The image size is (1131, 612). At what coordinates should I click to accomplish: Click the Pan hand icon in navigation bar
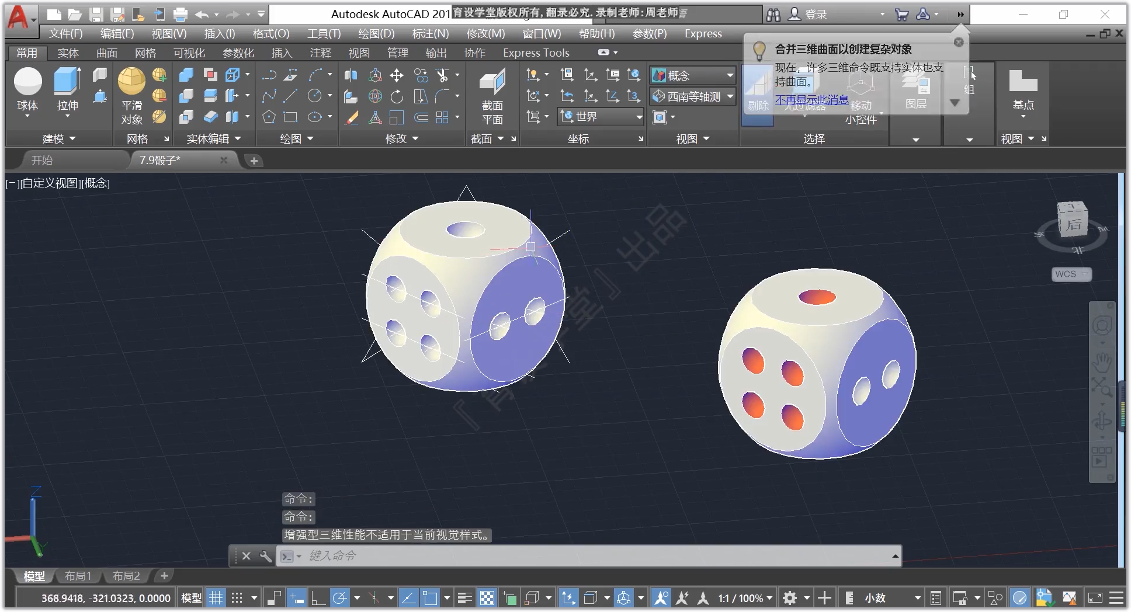point(1102,363)
